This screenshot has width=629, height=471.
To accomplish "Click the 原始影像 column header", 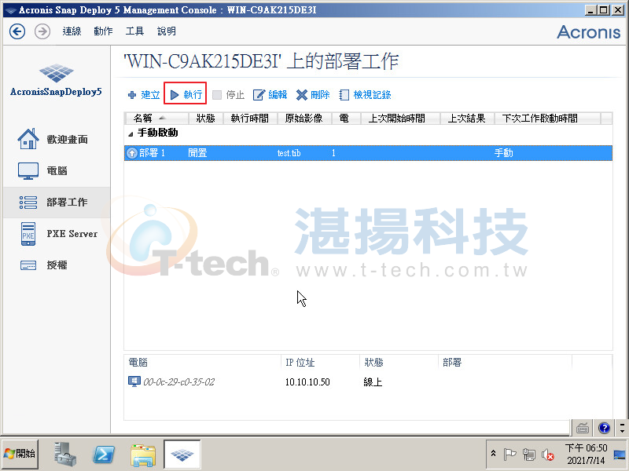I will click(x=304, y=119).
